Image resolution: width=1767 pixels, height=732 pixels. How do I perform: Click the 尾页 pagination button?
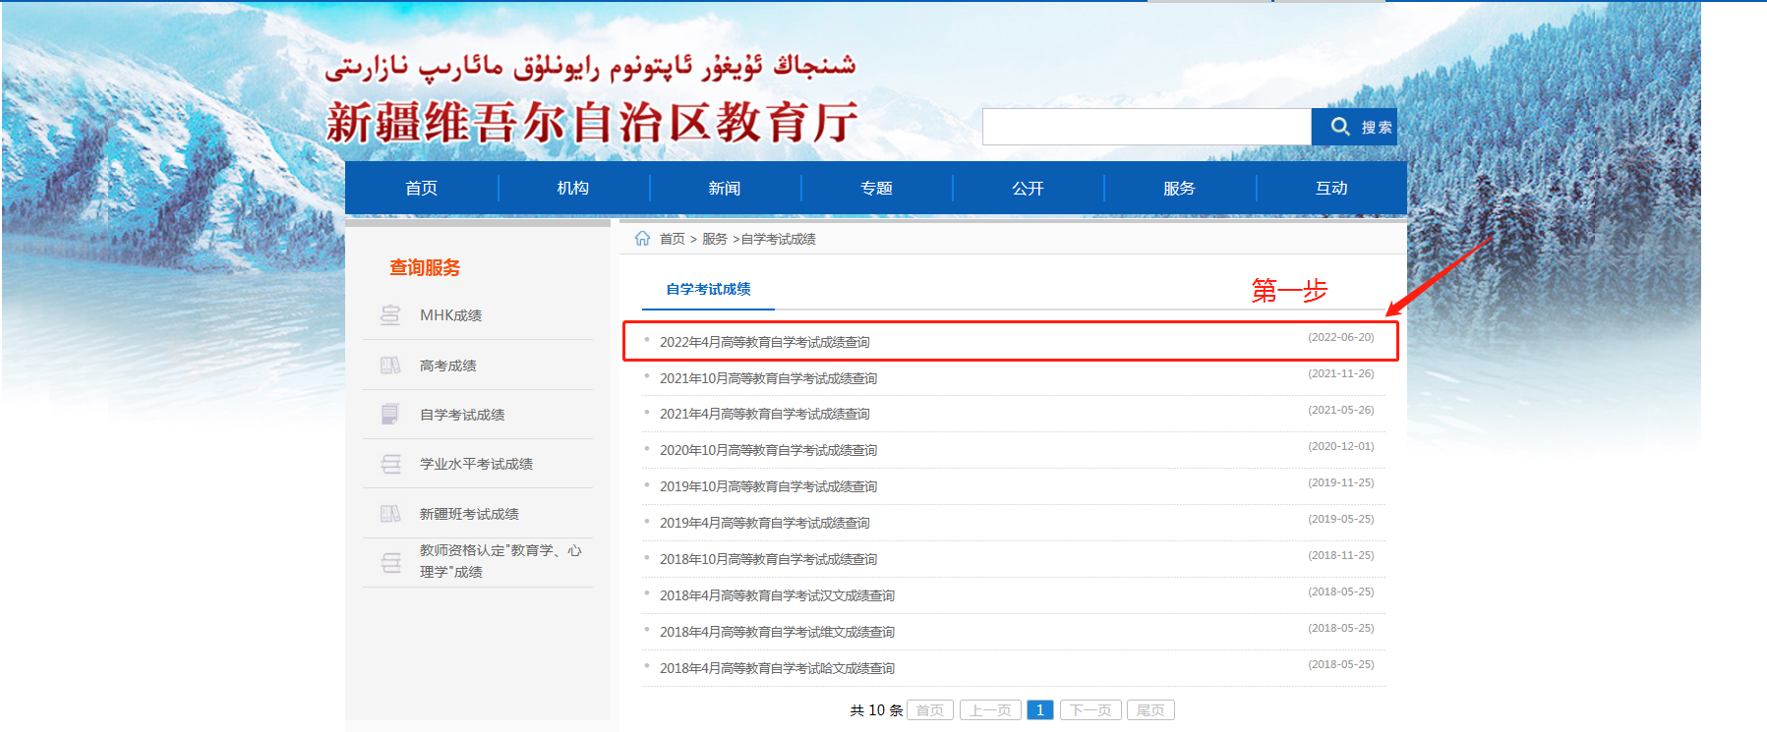pos(1150,710)
